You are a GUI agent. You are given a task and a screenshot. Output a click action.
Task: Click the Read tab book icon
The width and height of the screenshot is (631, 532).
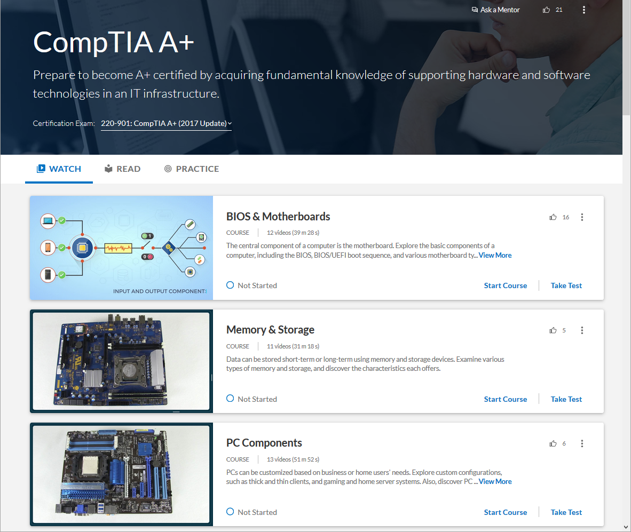[x=108, y=169]
